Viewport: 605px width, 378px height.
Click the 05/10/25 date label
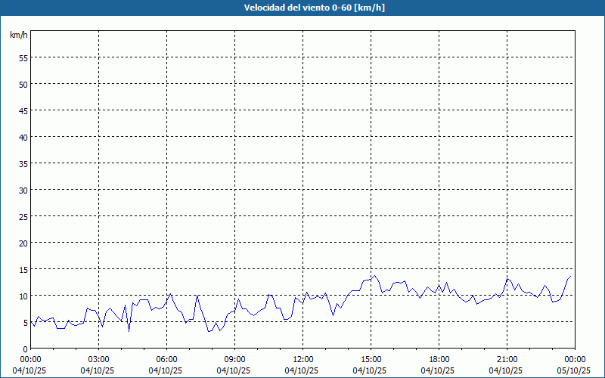pos(575,370)
